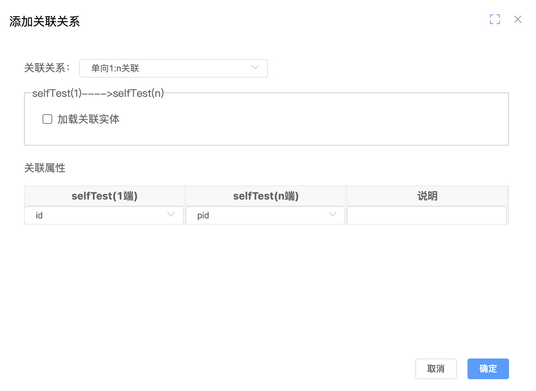This screenshot has height=391, width=536.
Task: Click the selfTest(n端) column header
Action: pos(266,196)
